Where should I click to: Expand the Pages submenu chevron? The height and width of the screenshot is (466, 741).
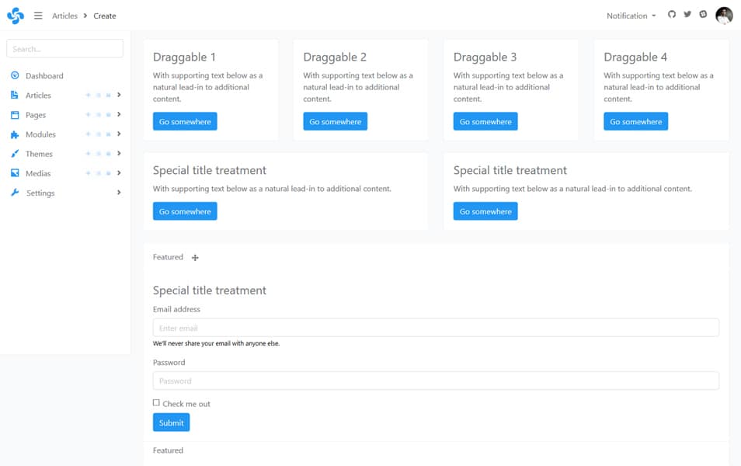(119, 115)
